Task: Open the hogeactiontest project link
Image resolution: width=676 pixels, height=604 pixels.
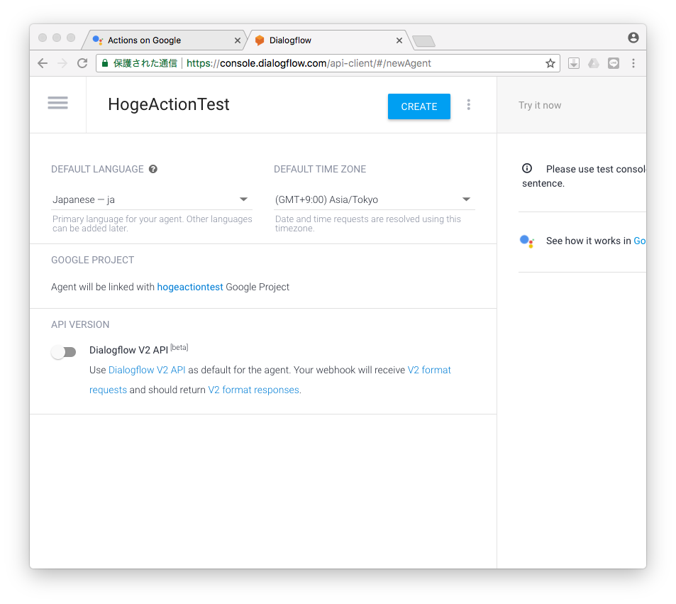Action: 190,287
